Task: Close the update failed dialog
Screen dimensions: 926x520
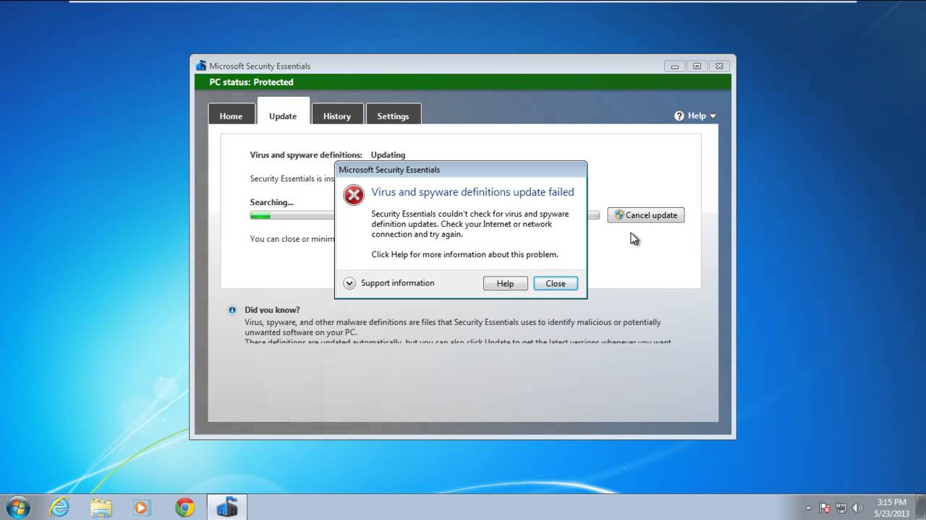Action: tap(556, 283)
